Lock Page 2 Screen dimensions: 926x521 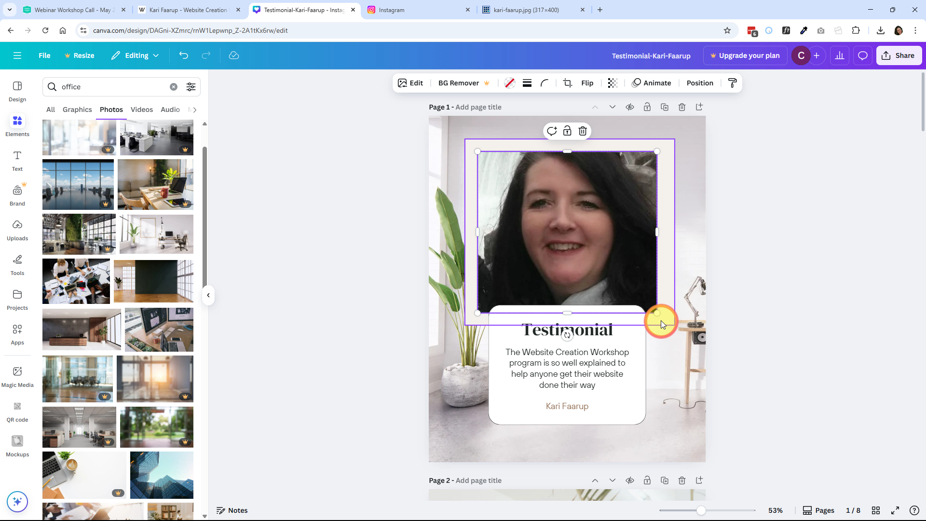click(x=647, y=480)
